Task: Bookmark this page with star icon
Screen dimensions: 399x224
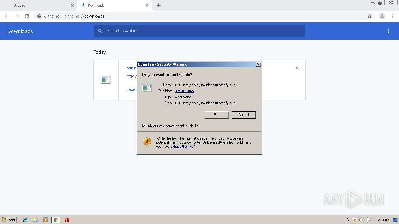Action: 370,16
